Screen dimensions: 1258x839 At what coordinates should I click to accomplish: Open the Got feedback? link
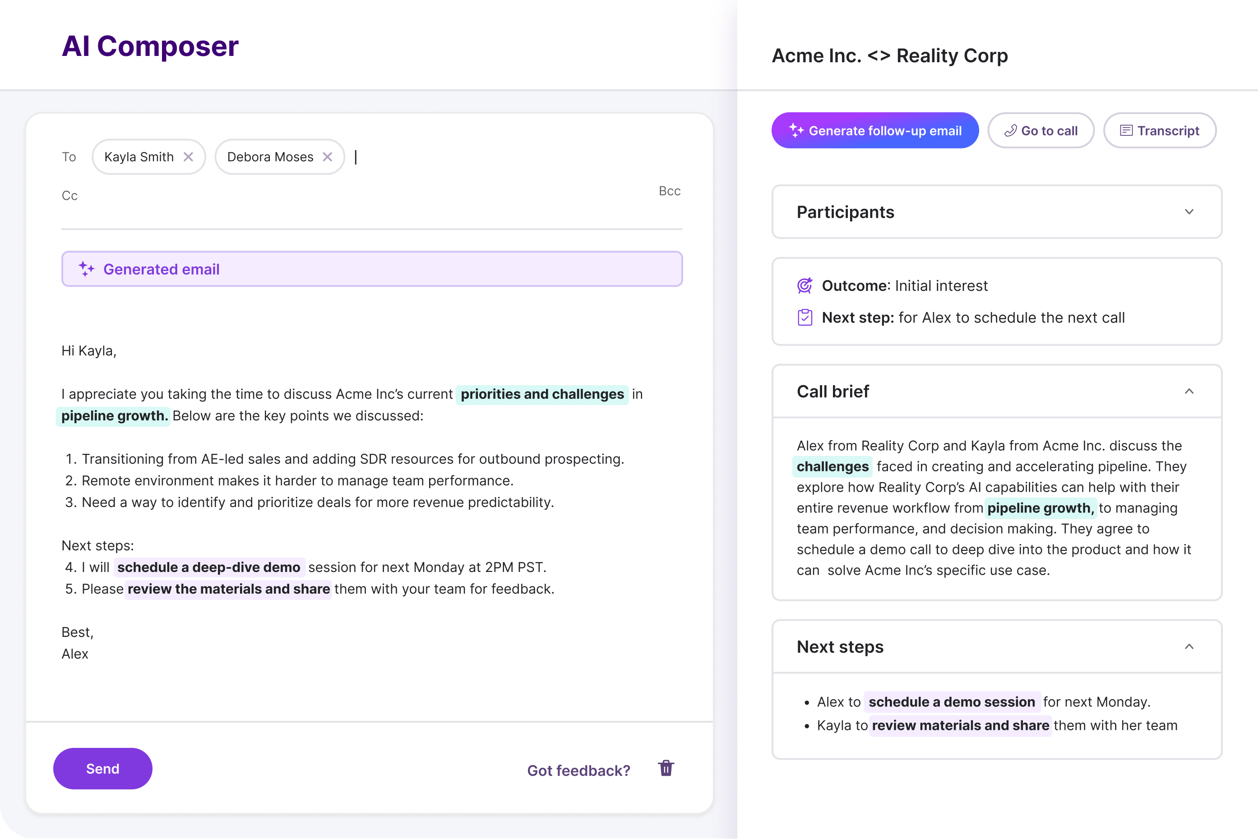(578, 770)
